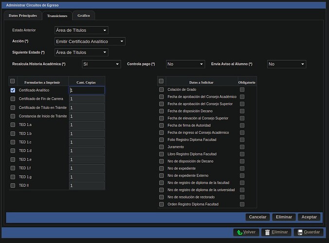Switch to the Datos Principales tab
The width and height of the screenshot is (329, 243).
coord(23,16)
